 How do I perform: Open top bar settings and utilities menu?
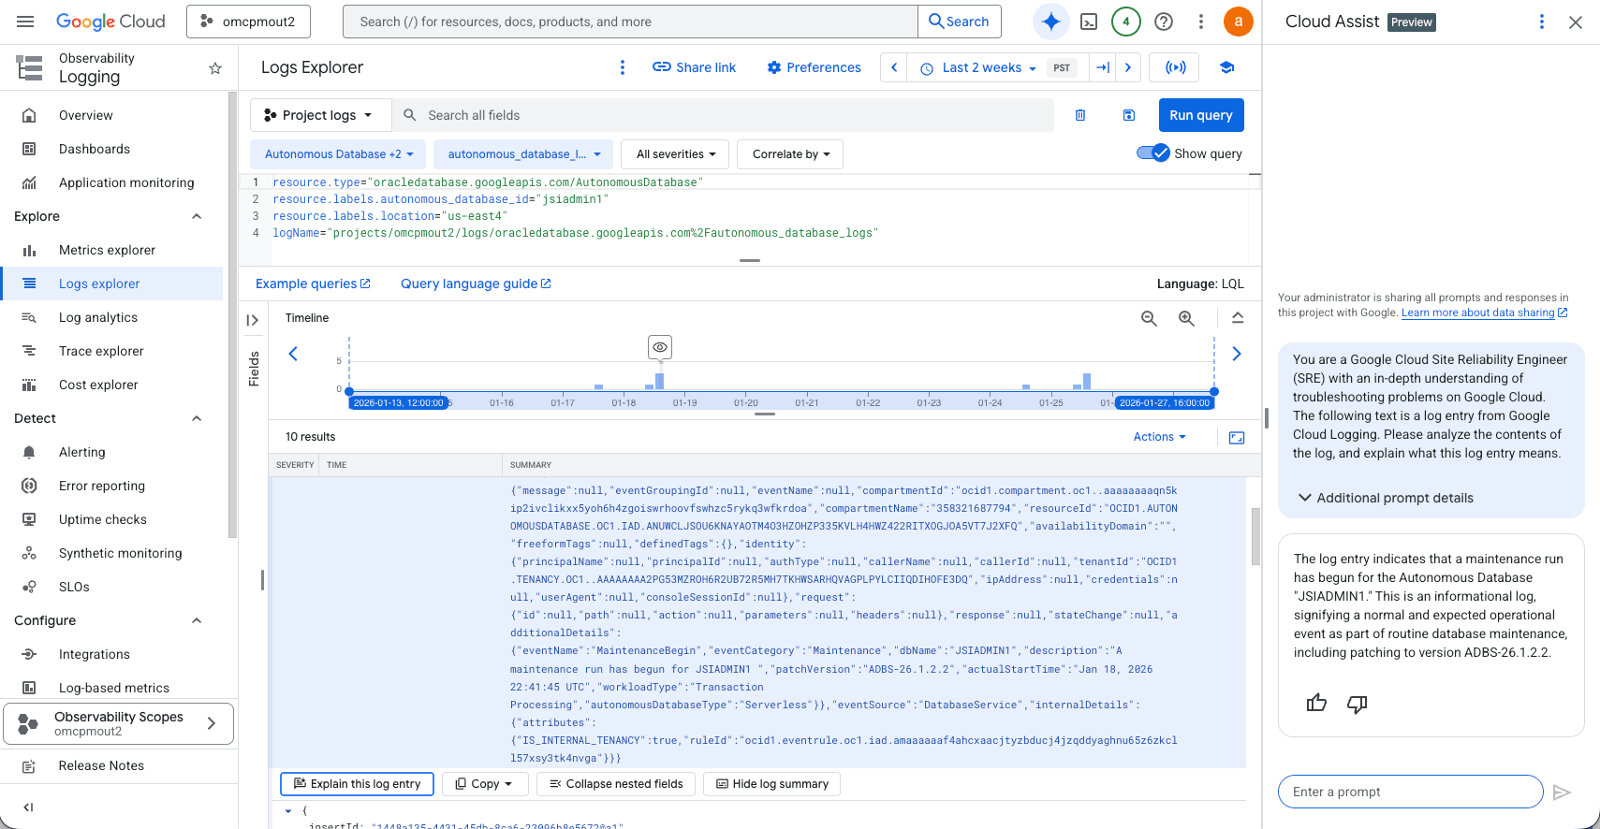1201,22
